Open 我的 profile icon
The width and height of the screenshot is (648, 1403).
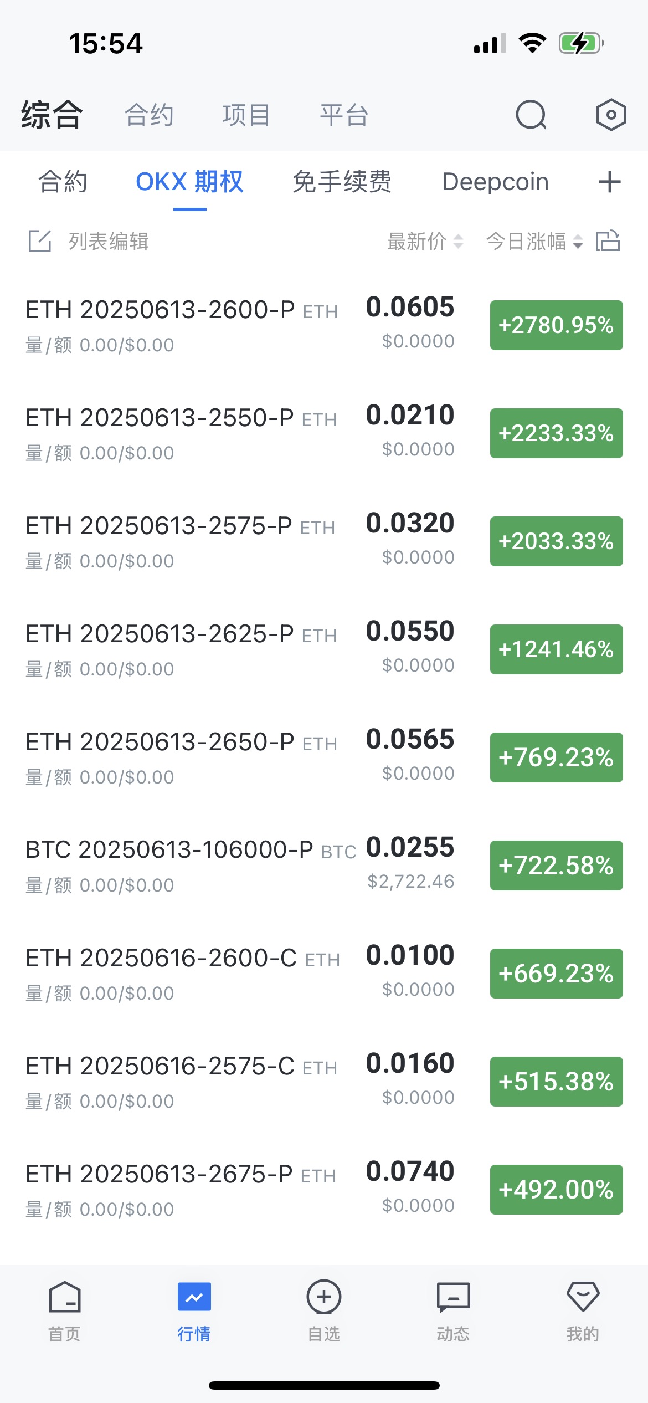[583, 1297]
